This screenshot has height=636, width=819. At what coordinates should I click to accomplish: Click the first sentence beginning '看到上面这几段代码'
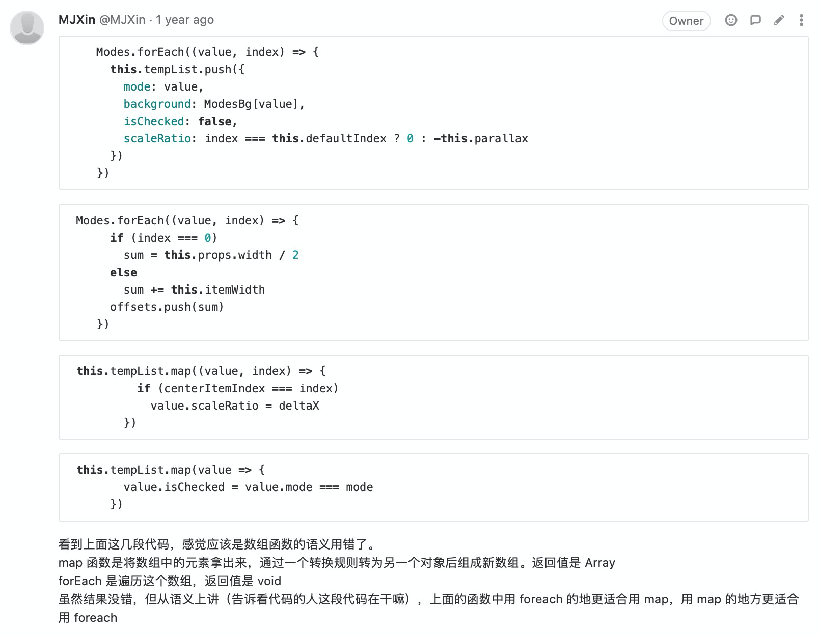[217, 544]
